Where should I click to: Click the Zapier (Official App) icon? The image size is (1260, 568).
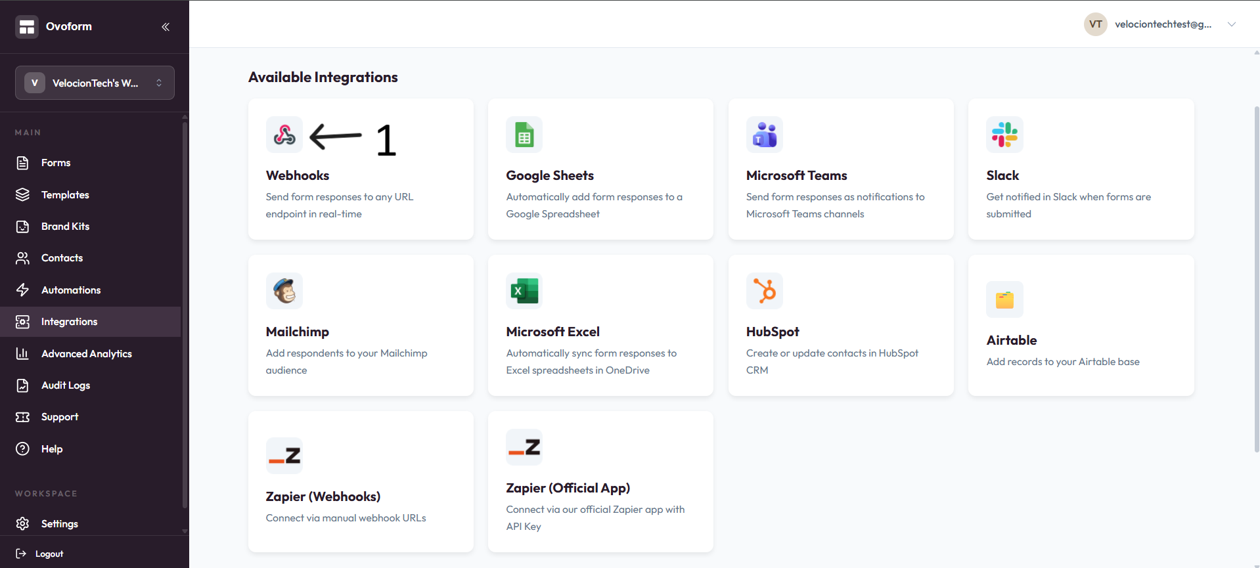tap(524, 447)
